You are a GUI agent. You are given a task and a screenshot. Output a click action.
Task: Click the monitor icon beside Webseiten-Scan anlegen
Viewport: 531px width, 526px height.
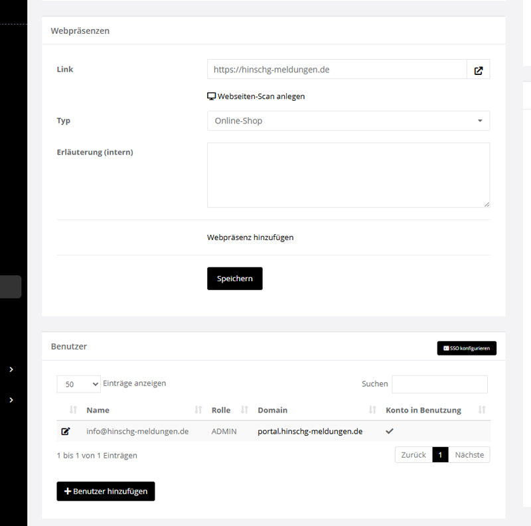[211, 96]
